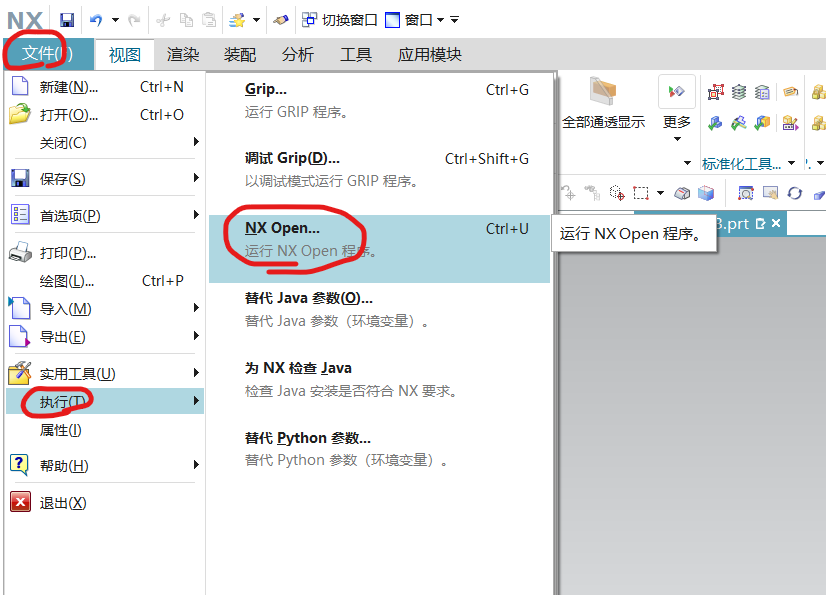
Task: Open the 更多 gallery dropdown
Action: pyautogui.click(x=677, y=110)
